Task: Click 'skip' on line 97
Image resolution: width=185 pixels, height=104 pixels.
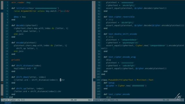Action: pyautogui.click(x=108, y=60)
